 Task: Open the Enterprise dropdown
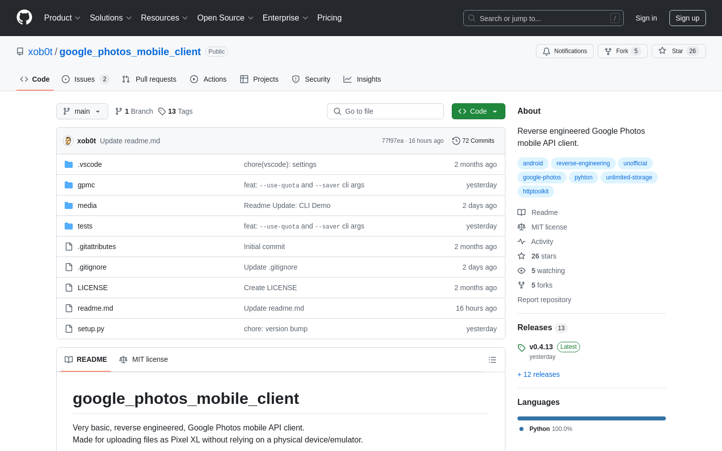(285, 18)
